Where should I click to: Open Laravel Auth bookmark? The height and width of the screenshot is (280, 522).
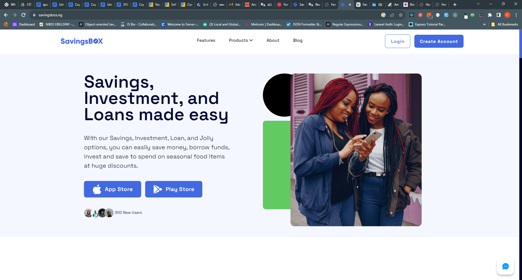pos(386,24)
